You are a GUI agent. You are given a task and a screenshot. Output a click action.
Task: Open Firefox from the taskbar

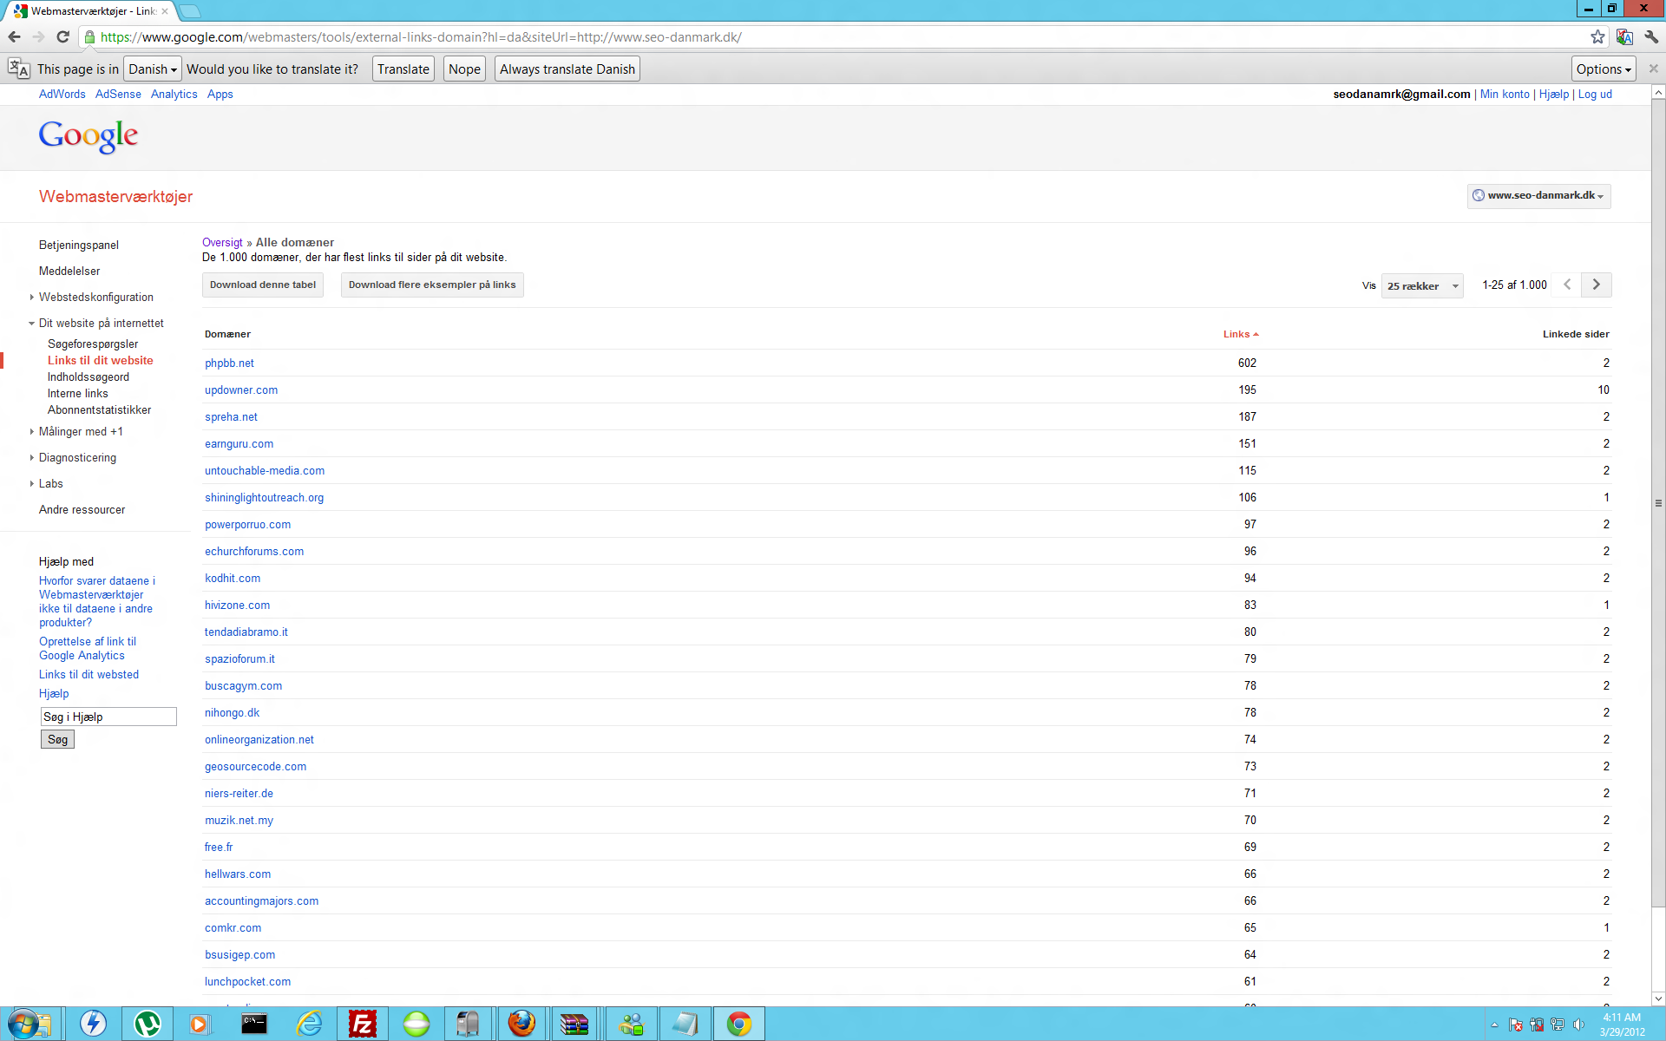(521, 1024)
